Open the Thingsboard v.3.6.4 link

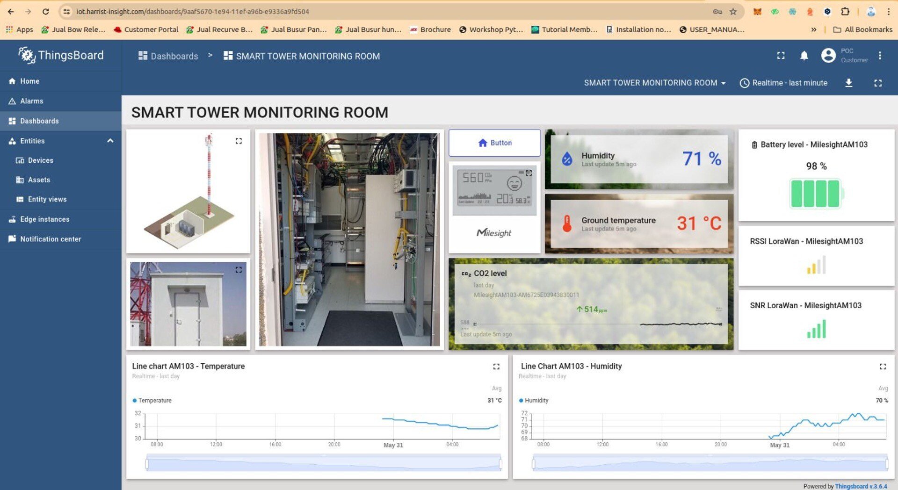click(x=865, y=486)
